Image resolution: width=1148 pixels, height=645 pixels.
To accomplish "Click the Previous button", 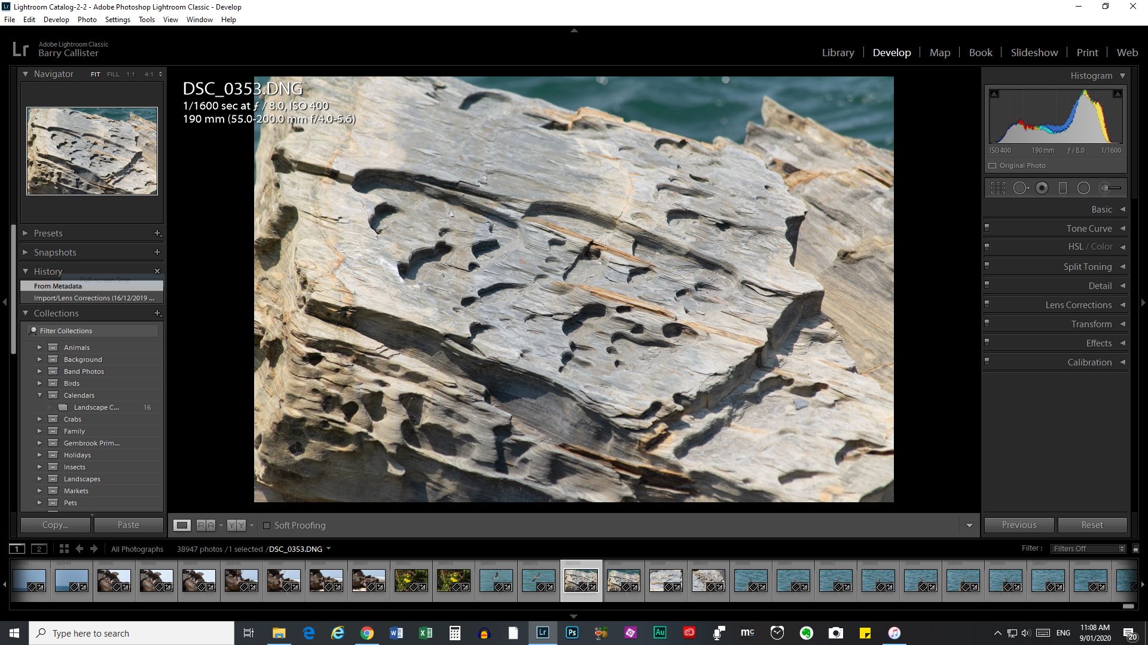I will pos(1019,525).
